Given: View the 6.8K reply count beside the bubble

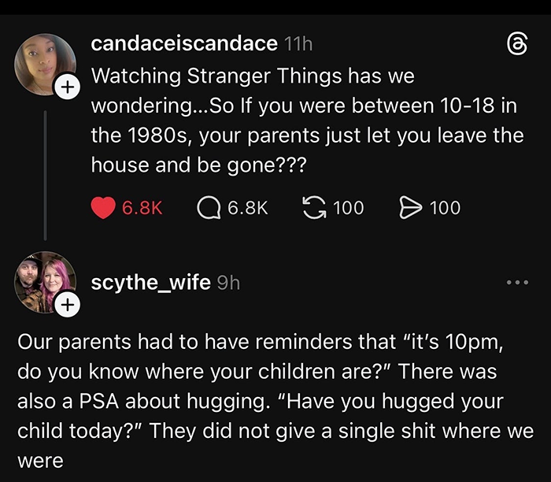Looking at the screenshot, I should (x=247, y=208).
